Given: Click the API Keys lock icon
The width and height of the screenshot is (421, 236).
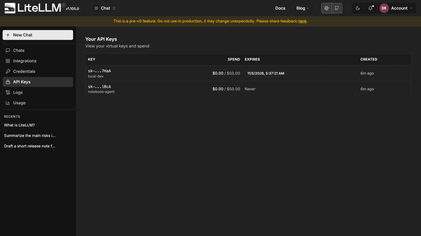Looking at the screenshot, I should click(8, 82).
